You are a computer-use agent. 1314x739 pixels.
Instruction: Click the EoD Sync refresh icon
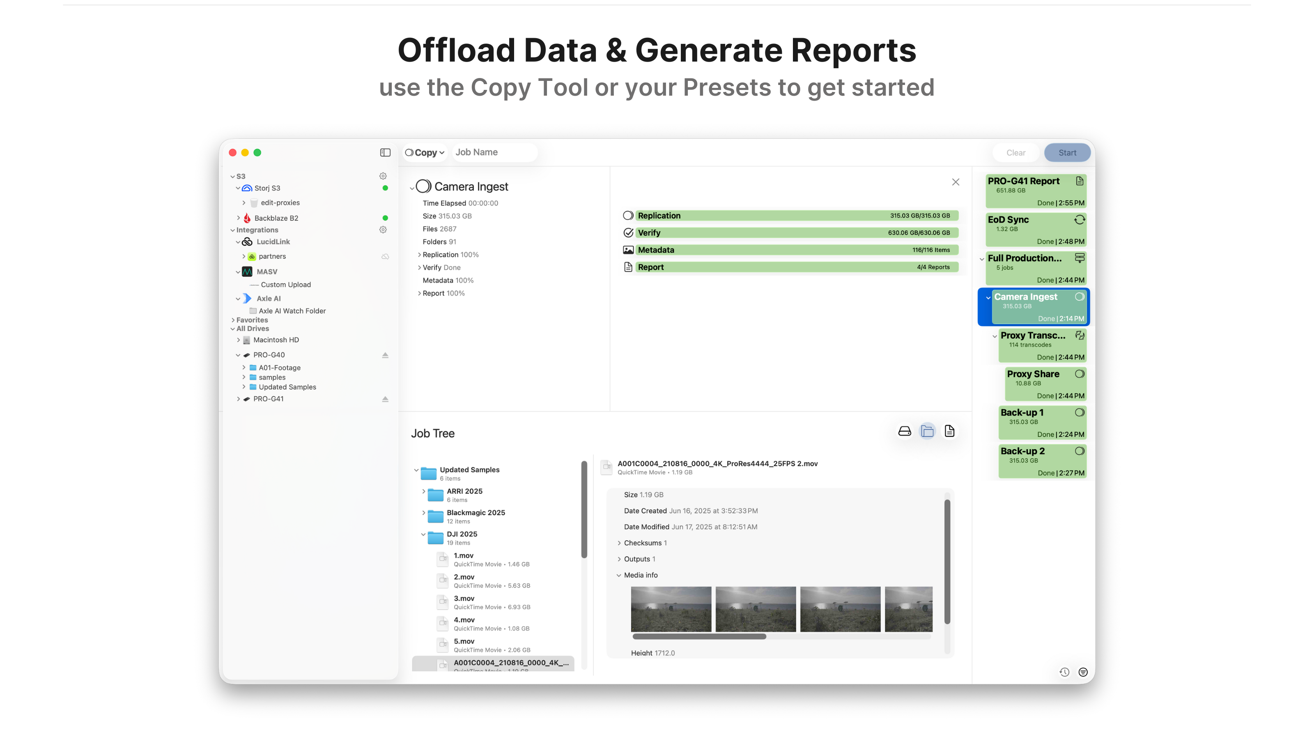point(1080,220)
